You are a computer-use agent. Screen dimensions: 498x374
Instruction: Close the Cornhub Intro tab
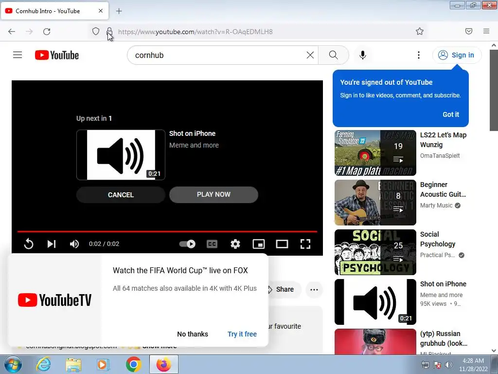101,11
